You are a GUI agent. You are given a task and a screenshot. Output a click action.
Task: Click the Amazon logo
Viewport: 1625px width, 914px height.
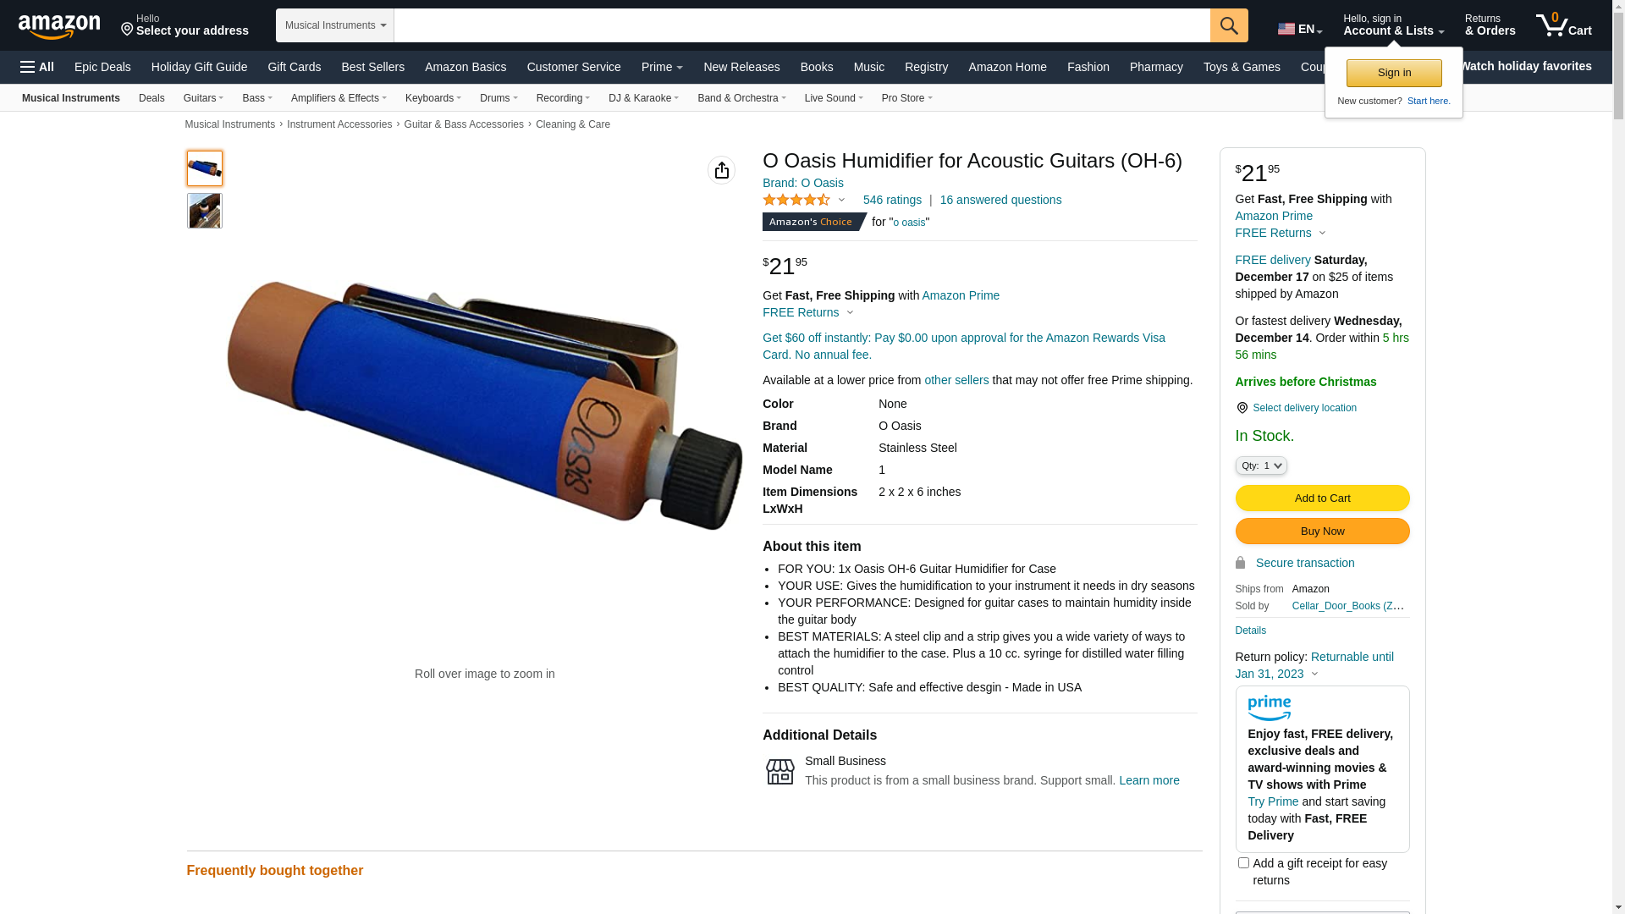59,26
